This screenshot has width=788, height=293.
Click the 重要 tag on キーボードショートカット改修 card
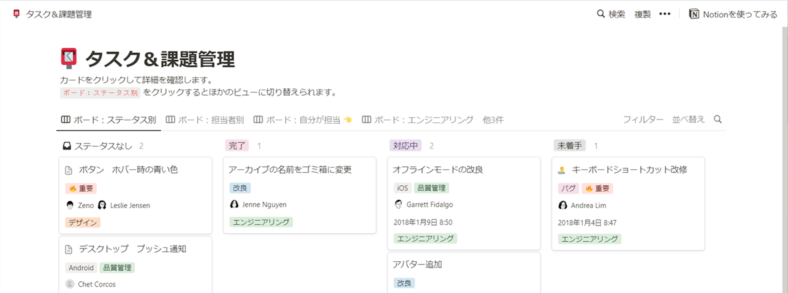(x=598, y=188)
